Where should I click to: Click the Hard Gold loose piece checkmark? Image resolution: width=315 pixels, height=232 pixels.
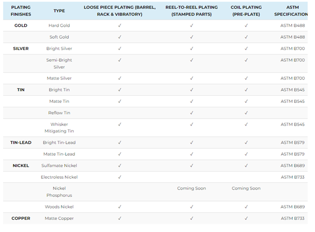pyautogui.click(x=120, y=26)
